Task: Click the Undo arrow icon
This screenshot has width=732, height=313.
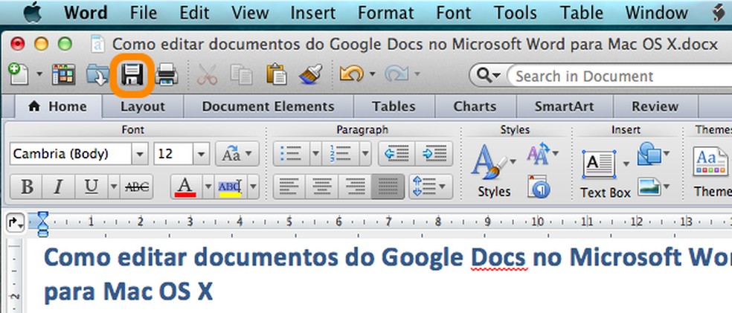Action: pos(352,74)
